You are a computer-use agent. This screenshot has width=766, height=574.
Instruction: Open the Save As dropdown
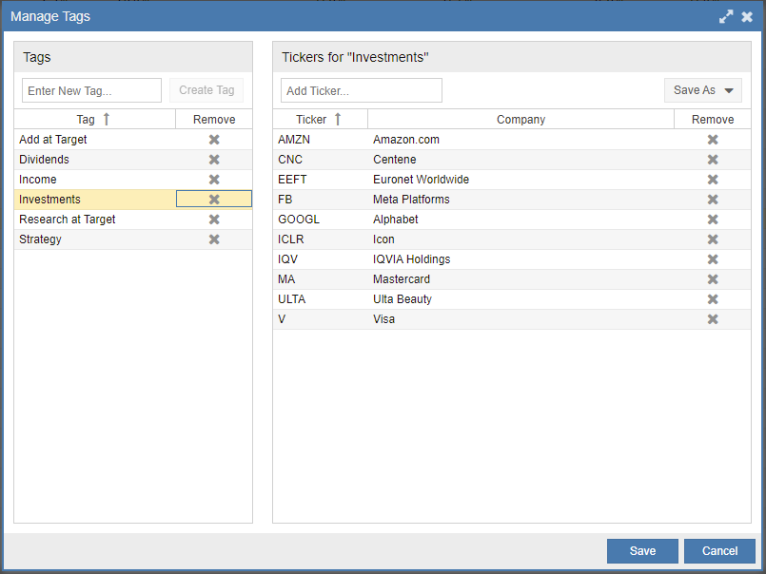click(x=703, y=90)
